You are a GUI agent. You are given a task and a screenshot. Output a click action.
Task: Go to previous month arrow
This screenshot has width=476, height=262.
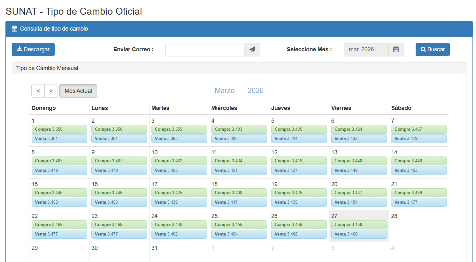pos(38,91)
